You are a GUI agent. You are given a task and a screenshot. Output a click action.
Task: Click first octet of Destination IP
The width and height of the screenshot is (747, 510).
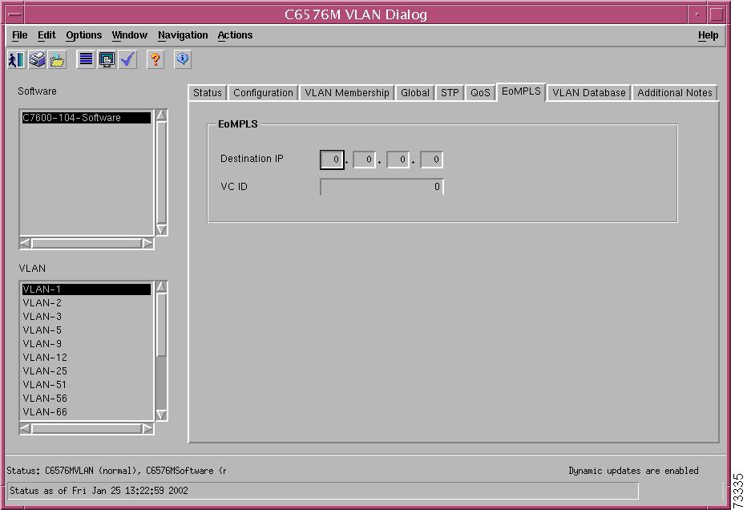pos(332,160)
